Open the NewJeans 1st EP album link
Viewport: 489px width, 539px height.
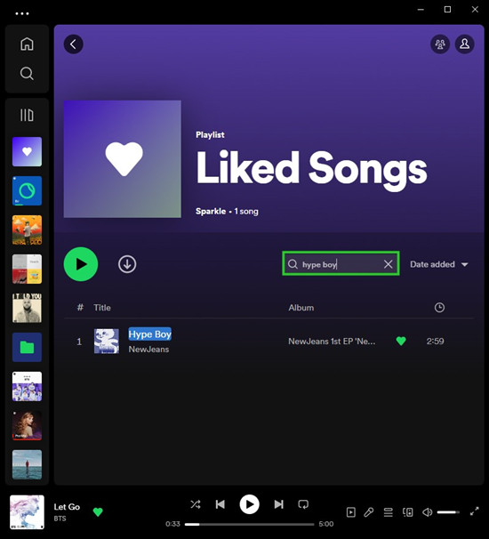click(x=332, y=342)
